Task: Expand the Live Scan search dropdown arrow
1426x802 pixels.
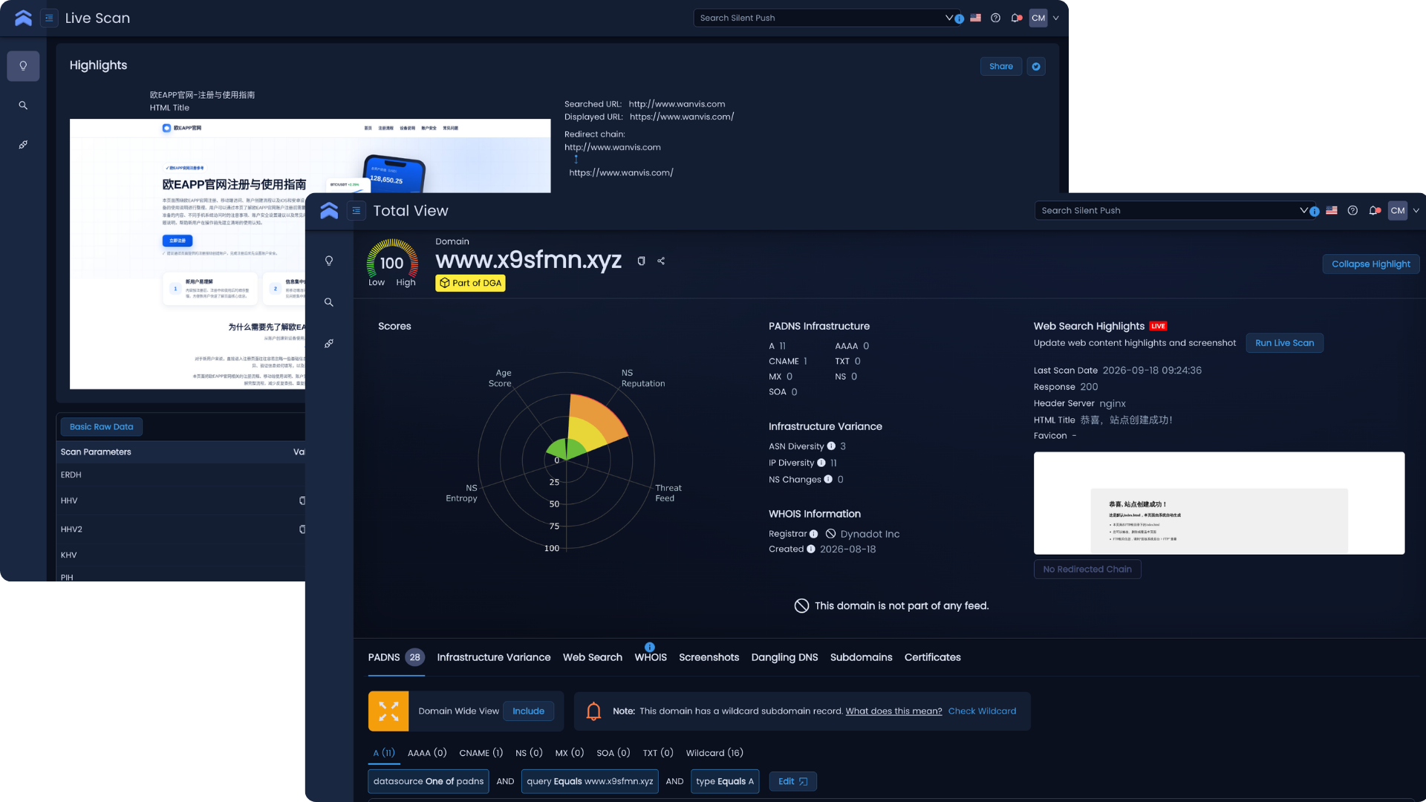Action: coord(948,18)
